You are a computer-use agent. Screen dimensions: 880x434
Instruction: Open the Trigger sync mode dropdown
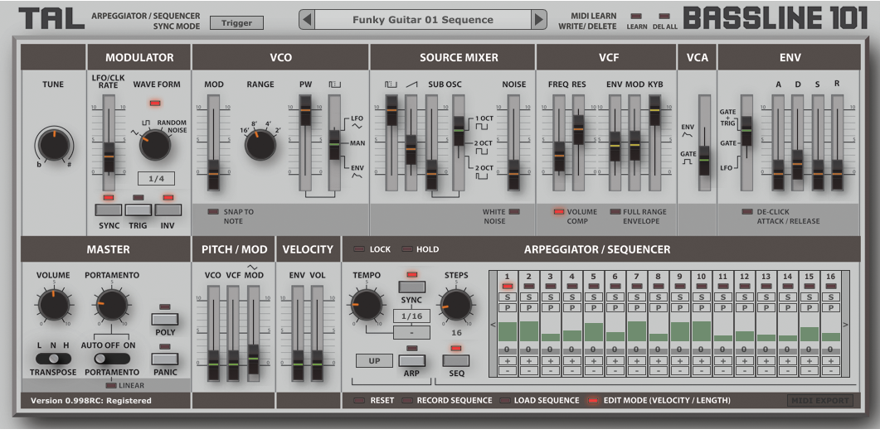[x=236, y=23]
